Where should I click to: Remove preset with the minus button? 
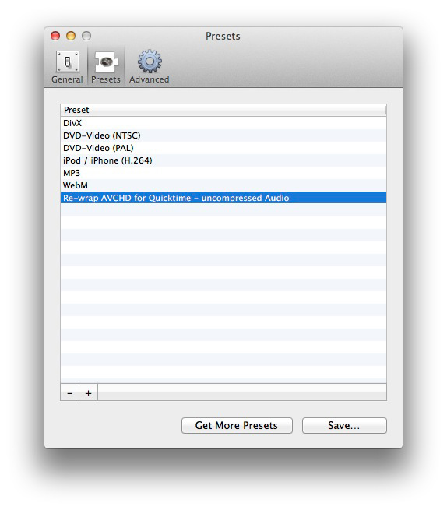69,392
